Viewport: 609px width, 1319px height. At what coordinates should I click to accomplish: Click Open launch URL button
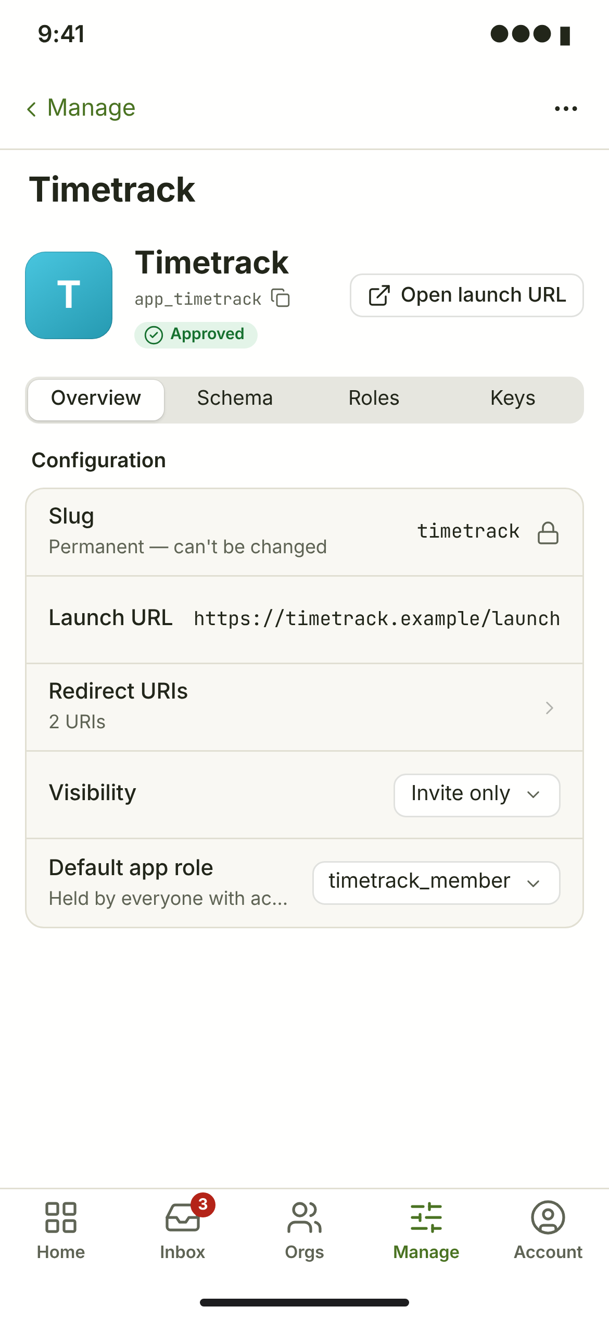466,295
